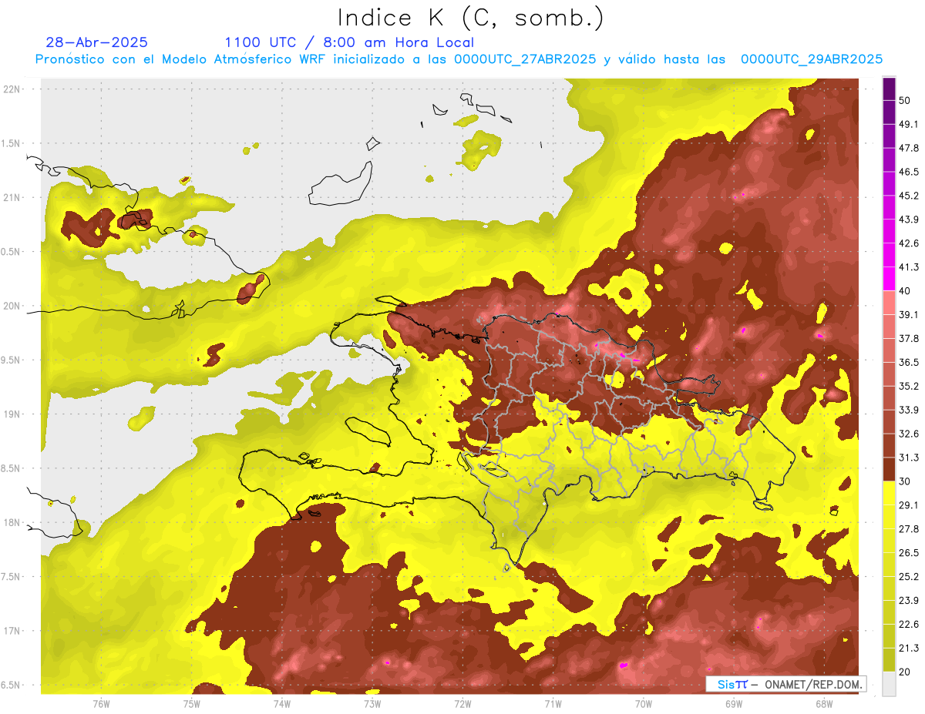Click the "73W" longitude label
This screenshot has width=925, height=714.
(x=372, y=703)
